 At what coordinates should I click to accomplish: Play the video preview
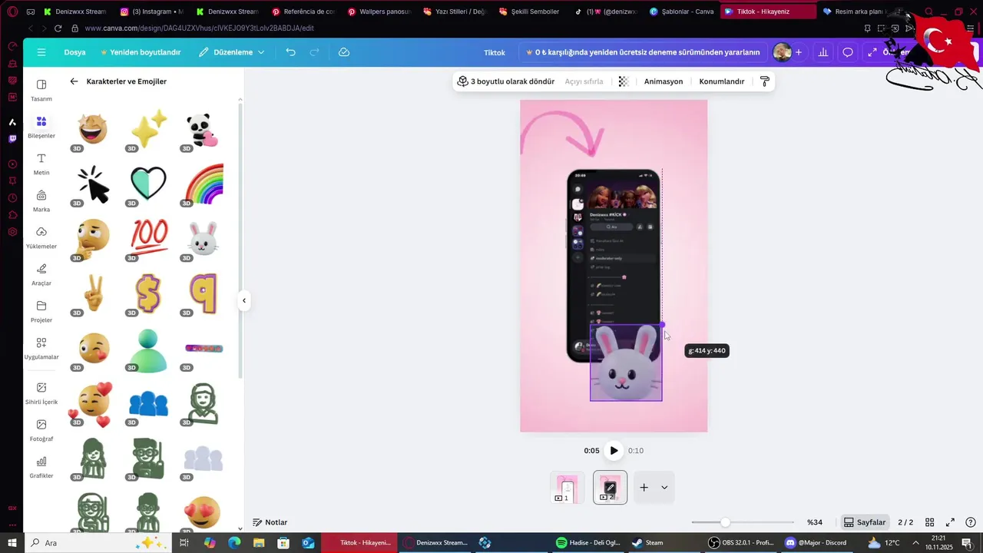coord(614,451)
